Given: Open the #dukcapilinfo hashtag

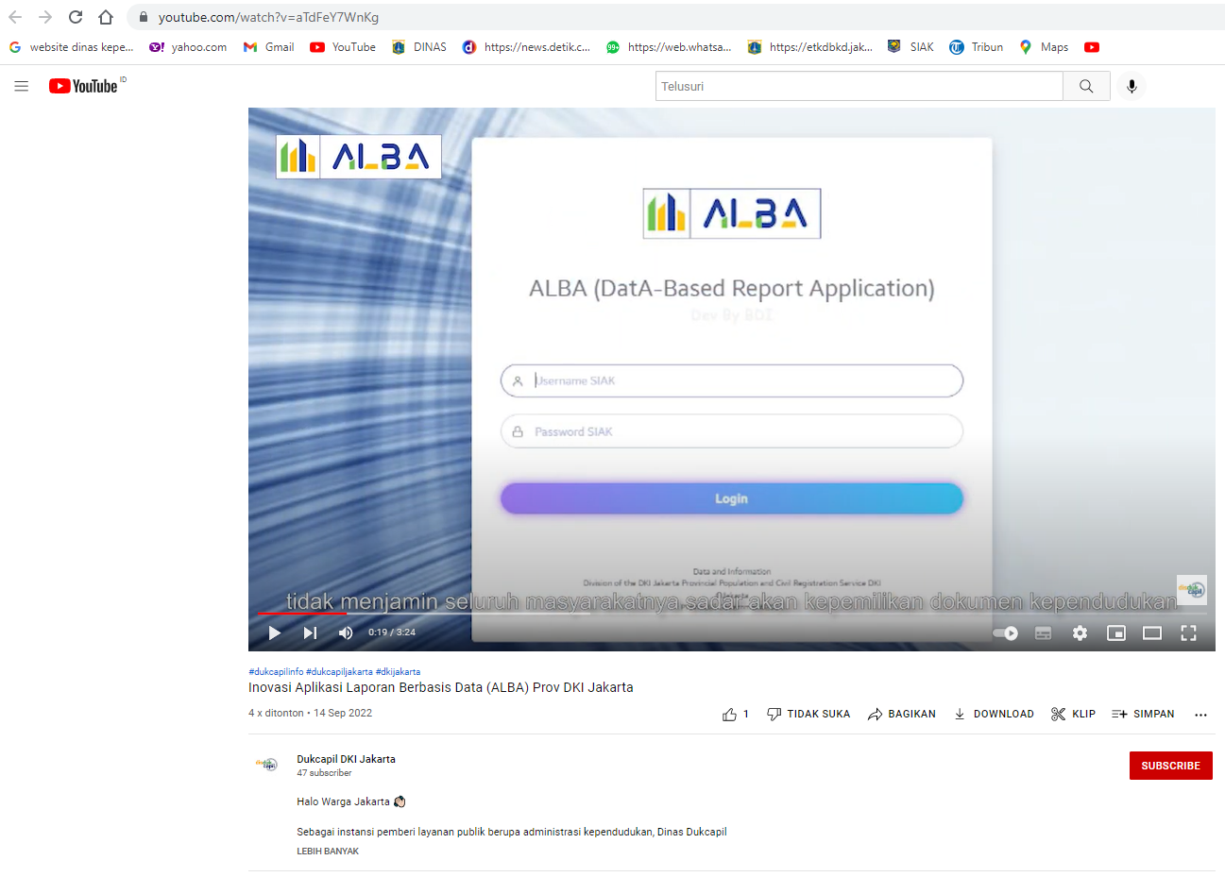Looking at the screenshot, I should coord(276,672).
